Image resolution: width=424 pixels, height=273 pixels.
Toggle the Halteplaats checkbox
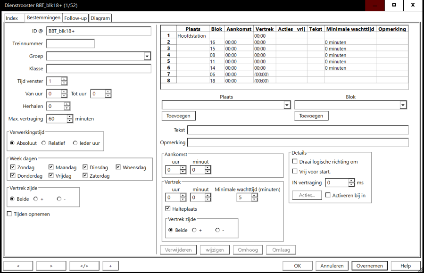[168, 208]
